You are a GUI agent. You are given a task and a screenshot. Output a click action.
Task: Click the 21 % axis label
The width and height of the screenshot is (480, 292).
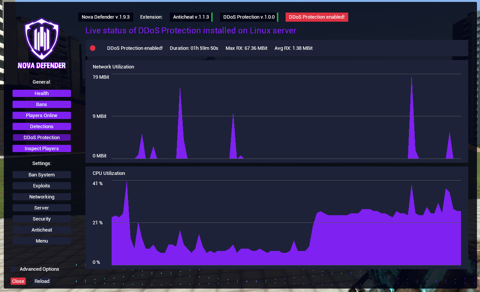tap(98, 223)
